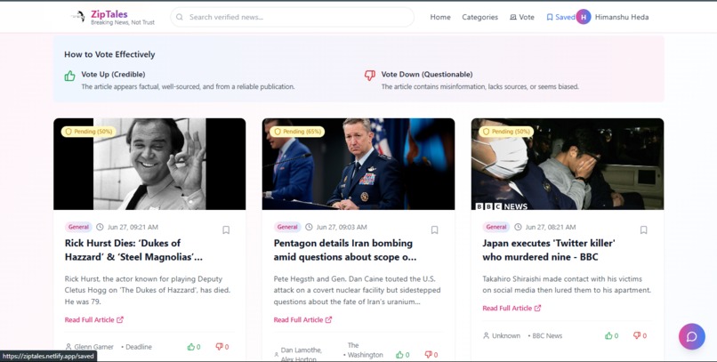Screen dimensions: 717x362
Task: Bookmark the Pentagon Iran bombing article
Action: pyautogui.click(x=434, y=229)
